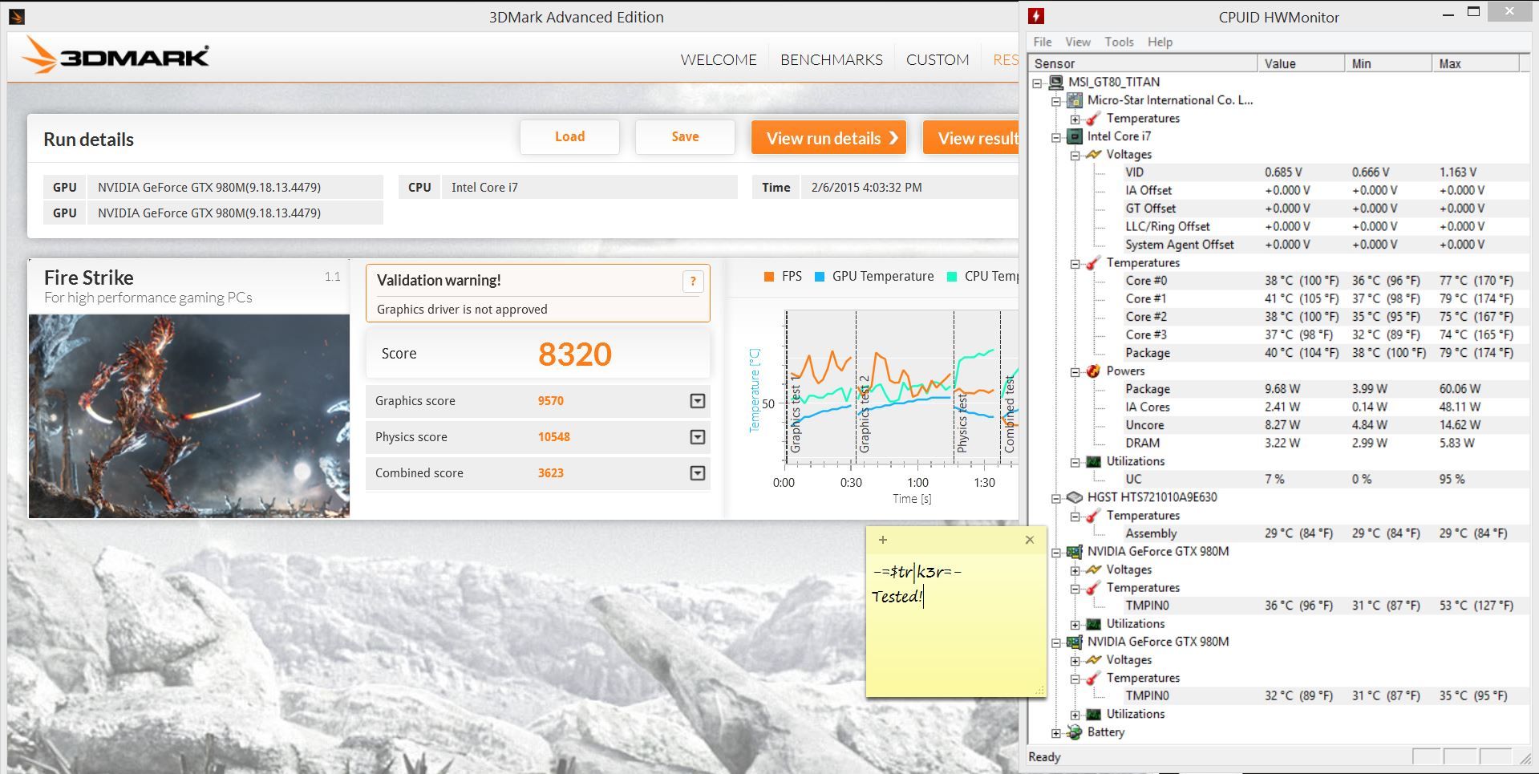Viewport: 1539px width, 774px height.
Task: Collapse the MSI_GT80_TITAN tree node
Action: pos(1038,83)
